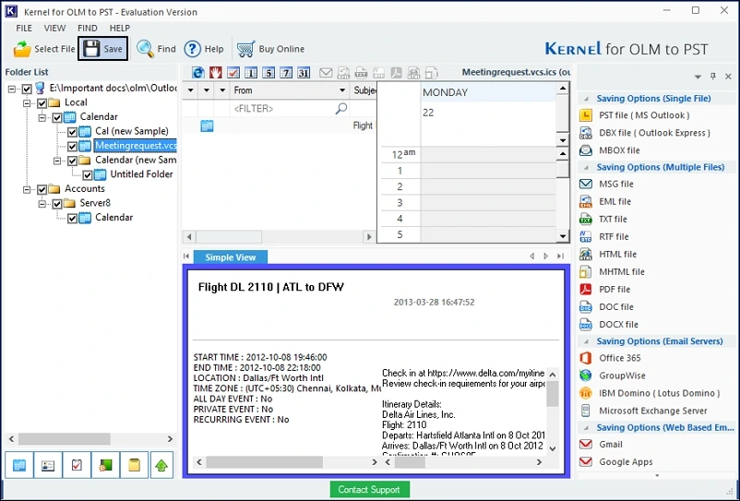
Task: Collapse the Local folder node
Action: click(28, 102)
